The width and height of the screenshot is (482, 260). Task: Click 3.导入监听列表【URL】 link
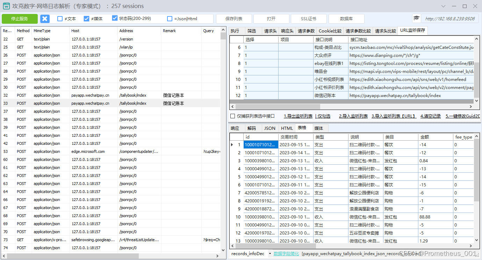point(394,116)
